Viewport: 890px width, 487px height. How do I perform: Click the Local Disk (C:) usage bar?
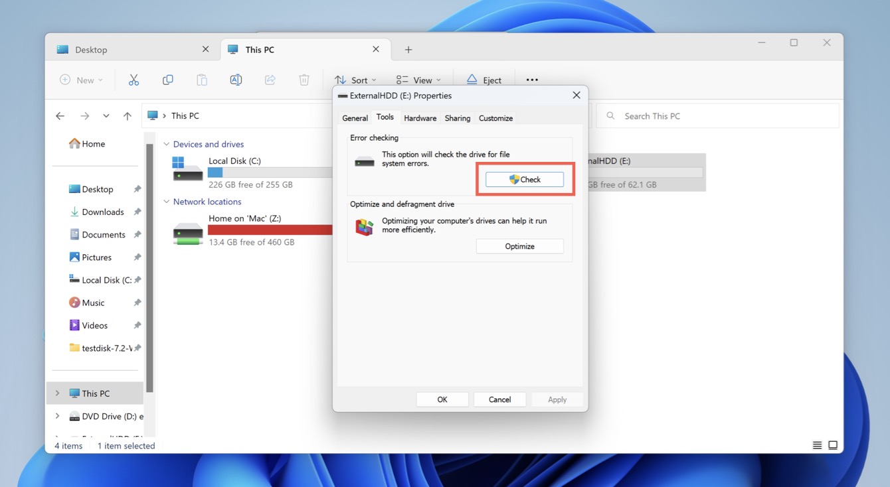(x=270, y=173)
